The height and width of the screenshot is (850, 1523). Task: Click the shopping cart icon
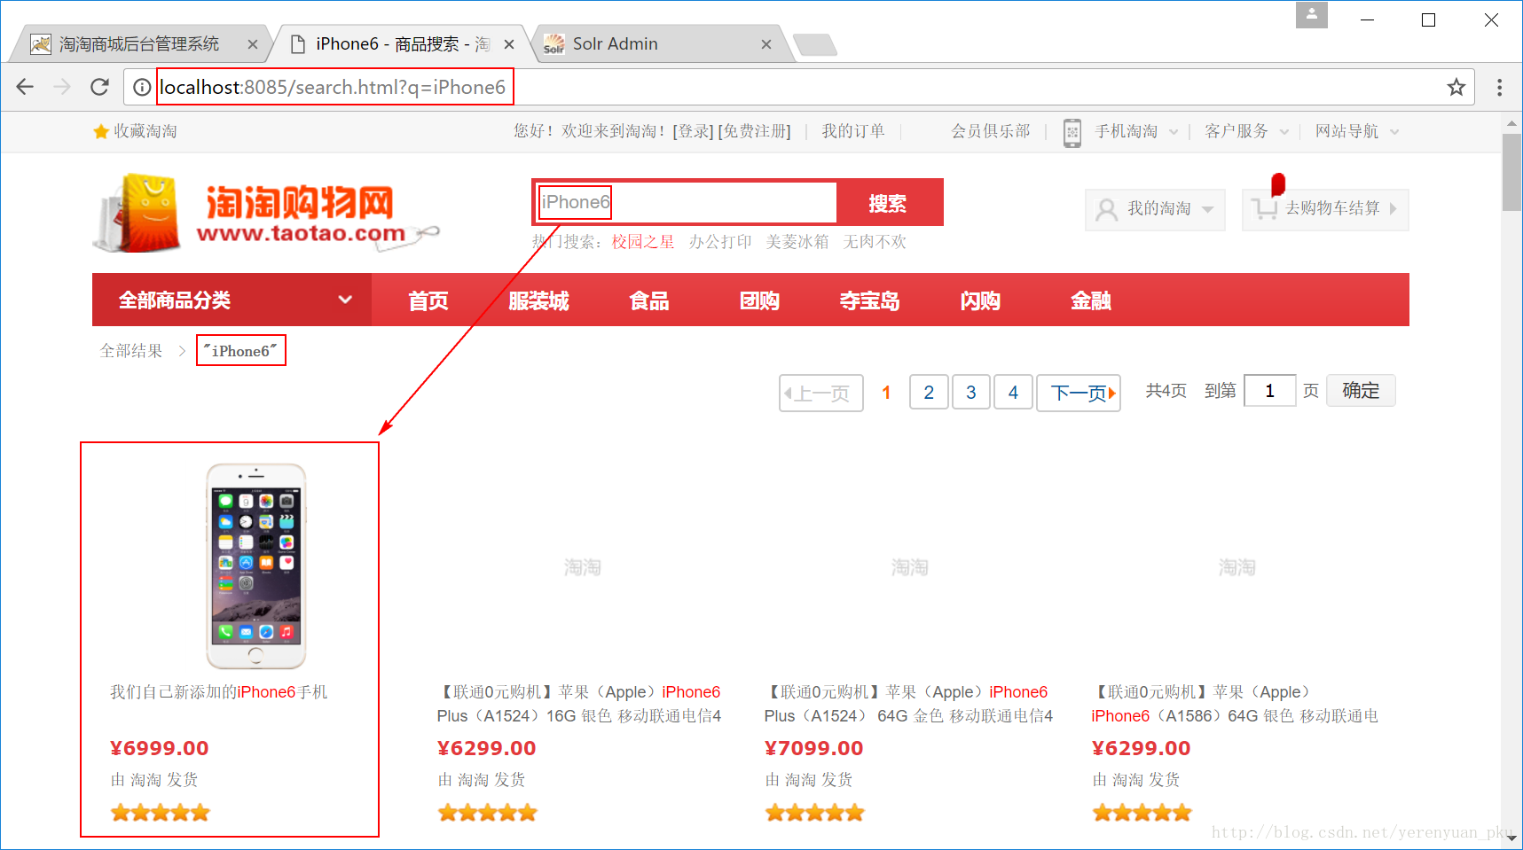[1264, 209]
